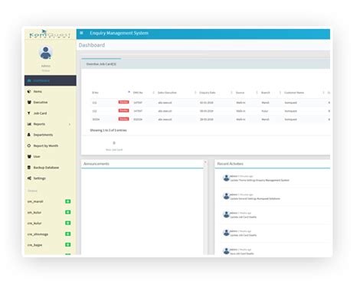This screenshot has width=363, height=281.
Task: Click the Overdue badge in second table row
Action: click(x=123, y=110)
